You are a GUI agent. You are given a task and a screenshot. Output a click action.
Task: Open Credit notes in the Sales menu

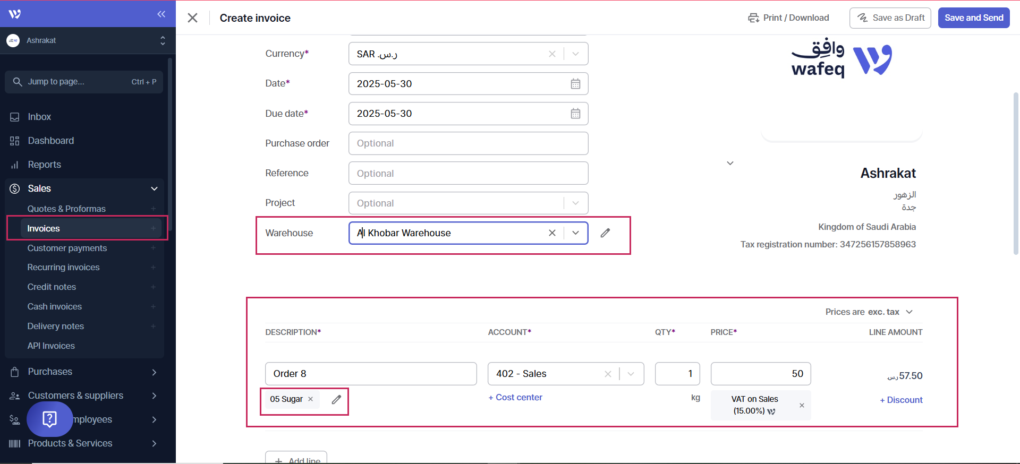52,287
